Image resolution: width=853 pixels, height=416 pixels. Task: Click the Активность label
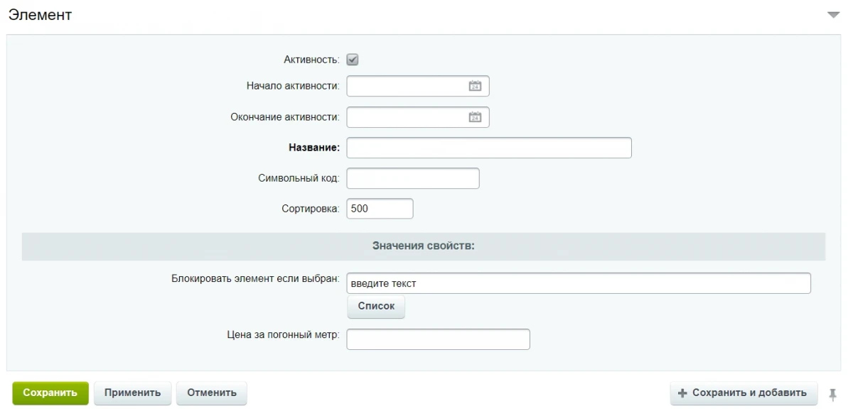(x=311, y=60)
